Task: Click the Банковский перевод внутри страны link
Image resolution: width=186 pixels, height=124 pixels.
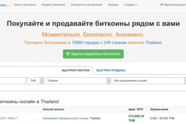Action: point(66,118)
